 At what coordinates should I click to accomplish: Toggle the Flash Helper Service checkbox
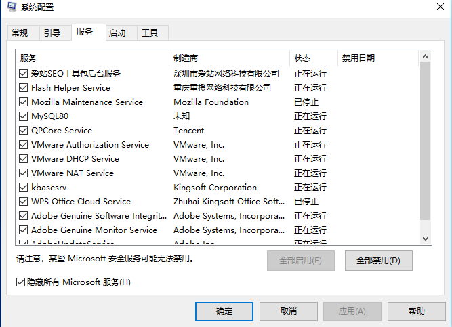[24, 88]
